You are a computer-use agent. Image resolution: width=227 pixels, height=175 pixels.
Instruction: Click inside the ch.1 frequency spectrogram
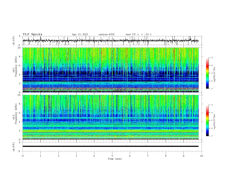point(110,70)
